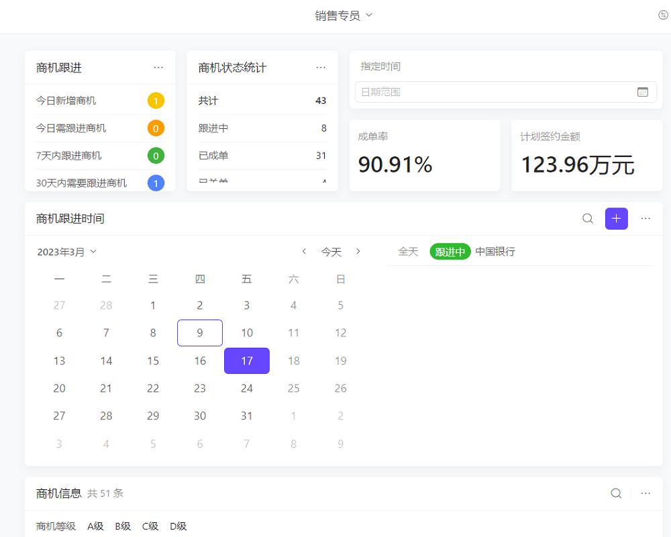The height and width of the screenshot is (537, 671).
Task: Disable the 跟进中 filter tag
Action: pyautogui.click(x=450, y=252)
